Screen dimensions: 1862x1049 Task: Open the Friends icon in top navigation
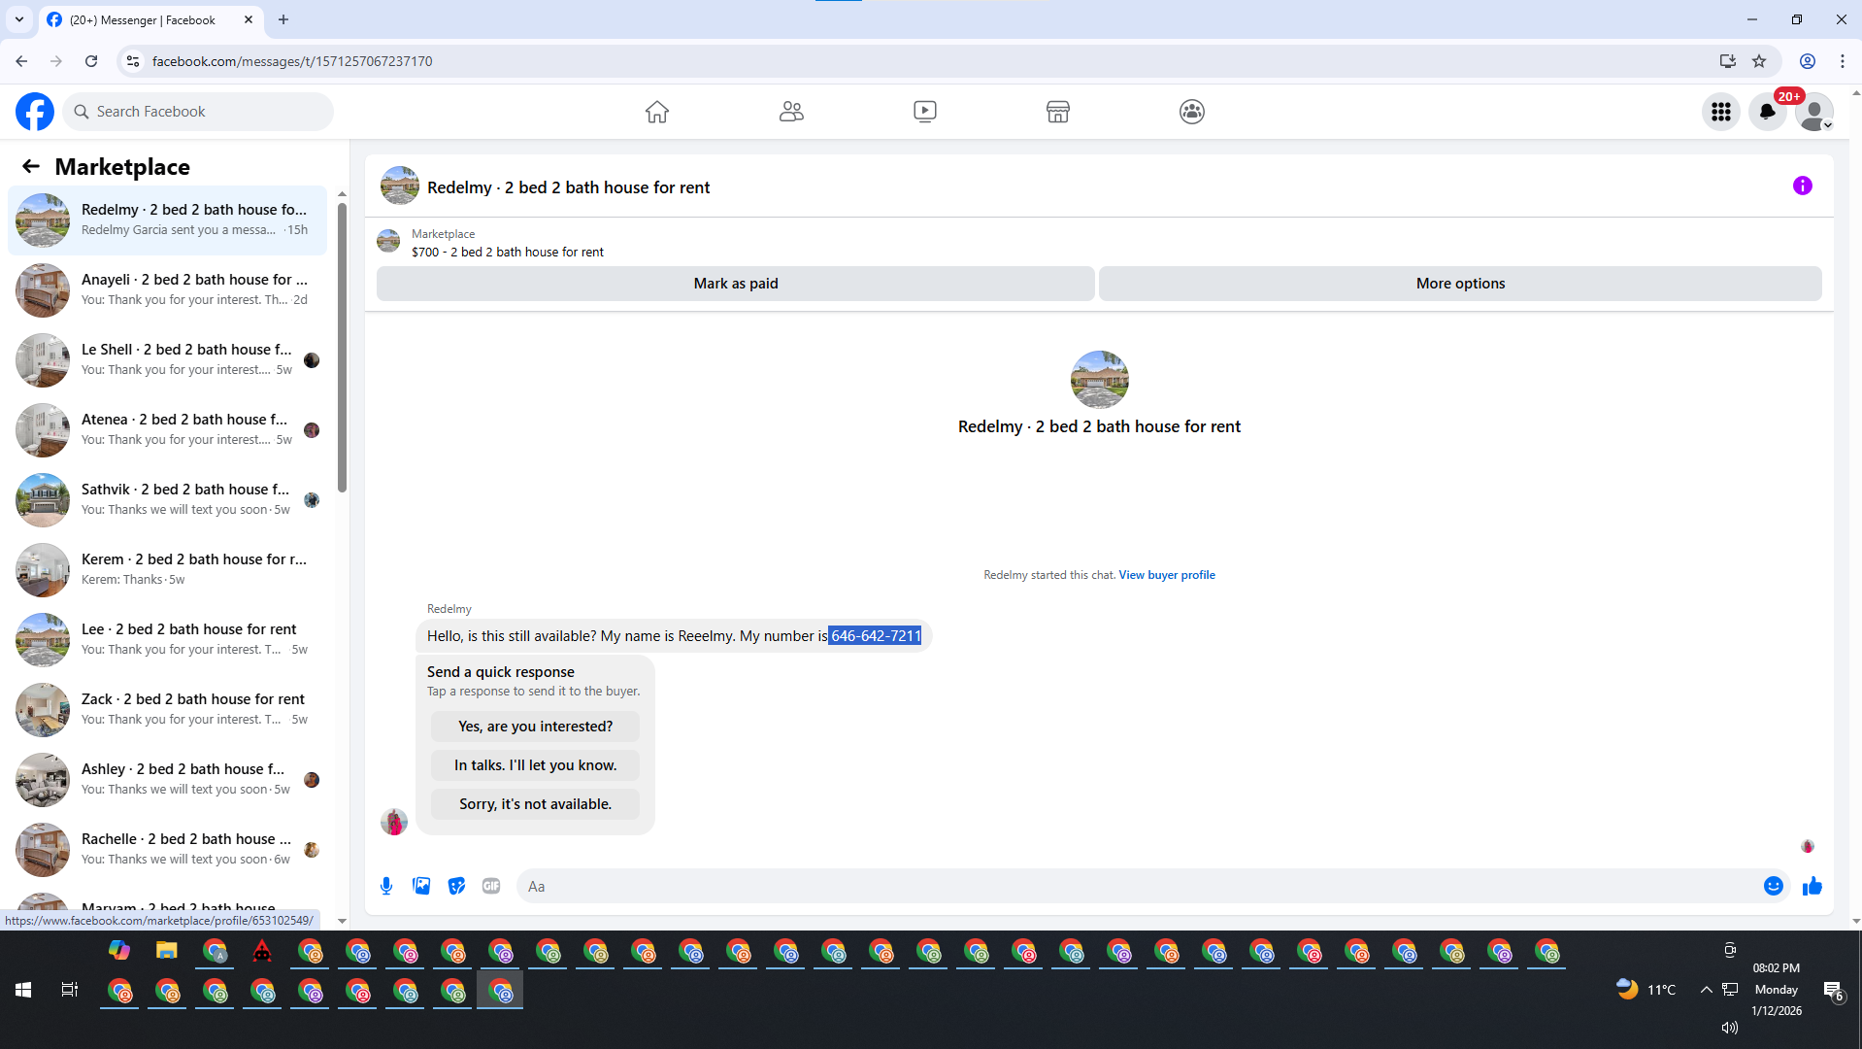pos(791,112)
